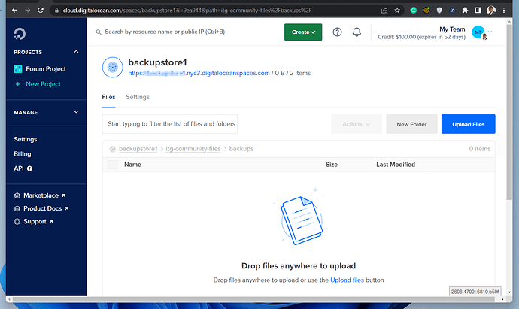Sort by Last Modified column header
This screenshot has width=519, height=309.
[396, 165]
